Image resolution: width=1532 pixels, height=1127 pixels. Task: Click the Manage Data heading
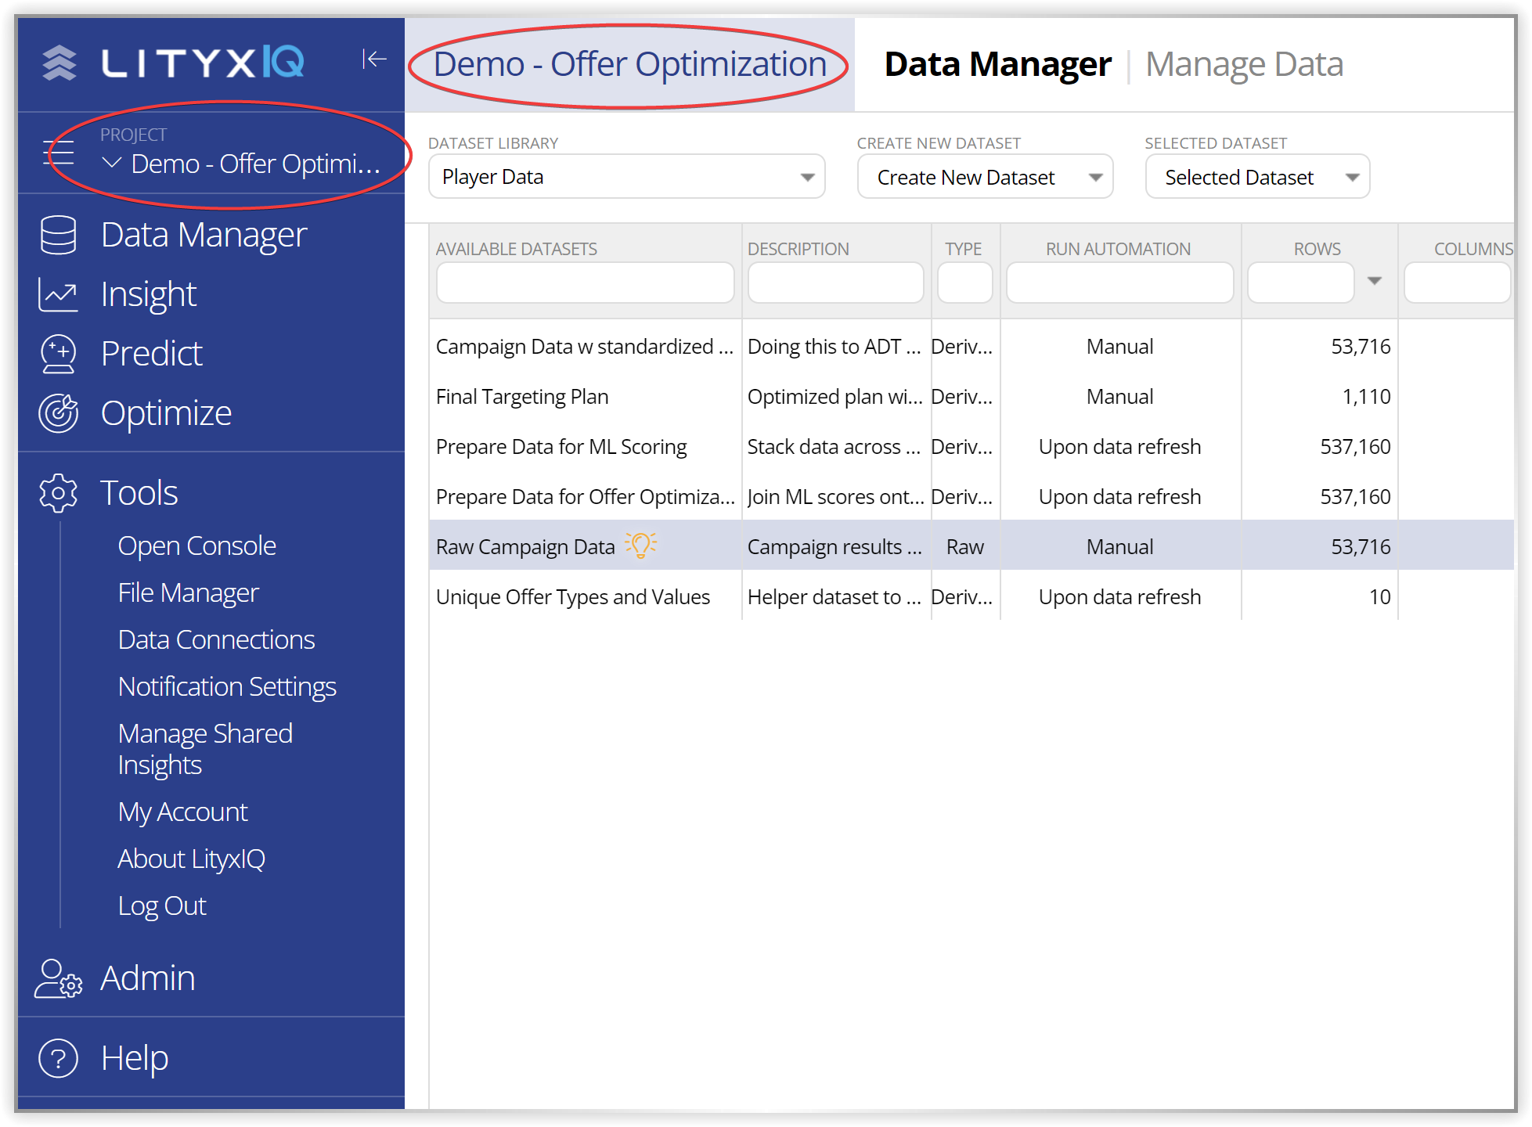pyautogui.click(x=1244, y=64)
